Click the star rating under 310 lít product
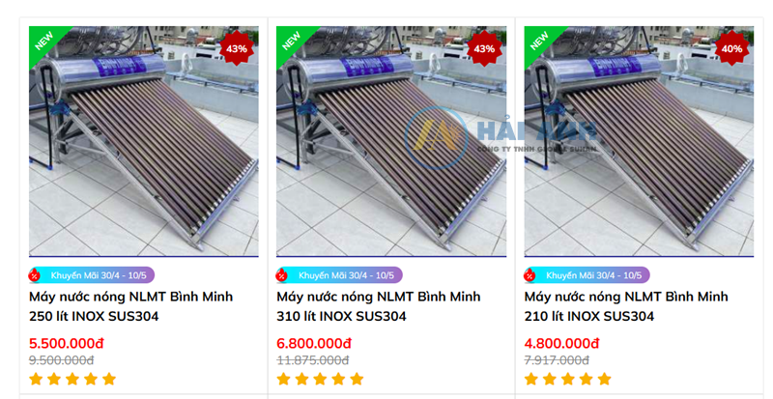Screen dimensions: 773x399 (320, 379)
